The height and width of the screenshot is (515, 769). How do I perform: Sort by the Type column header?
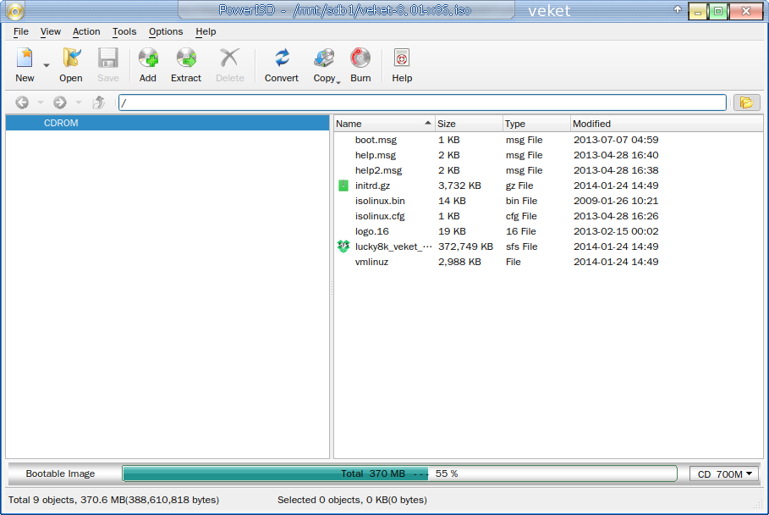pyautogui.click(x=536, y=124)
